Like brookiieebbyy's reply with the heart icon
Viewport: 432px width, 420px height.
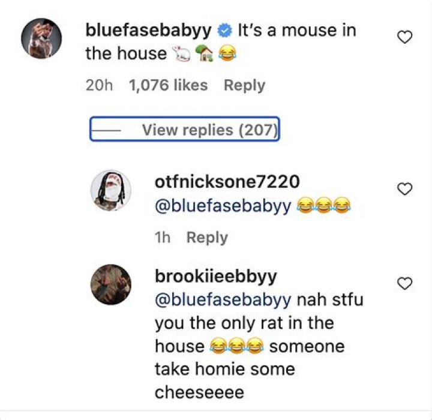(406, 283)
